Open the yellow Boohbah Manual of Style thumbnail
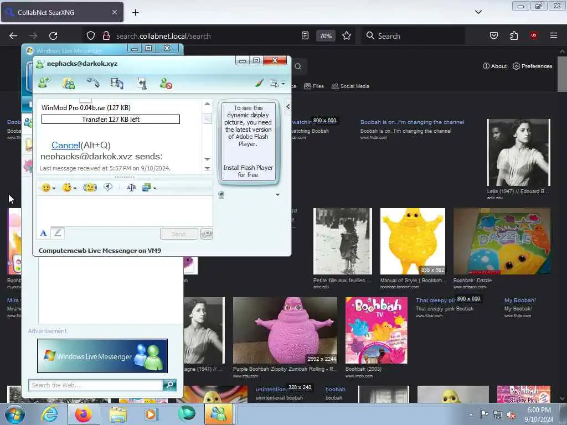The height and width of the screenshot is (425, 567). [x=413, y=241]
